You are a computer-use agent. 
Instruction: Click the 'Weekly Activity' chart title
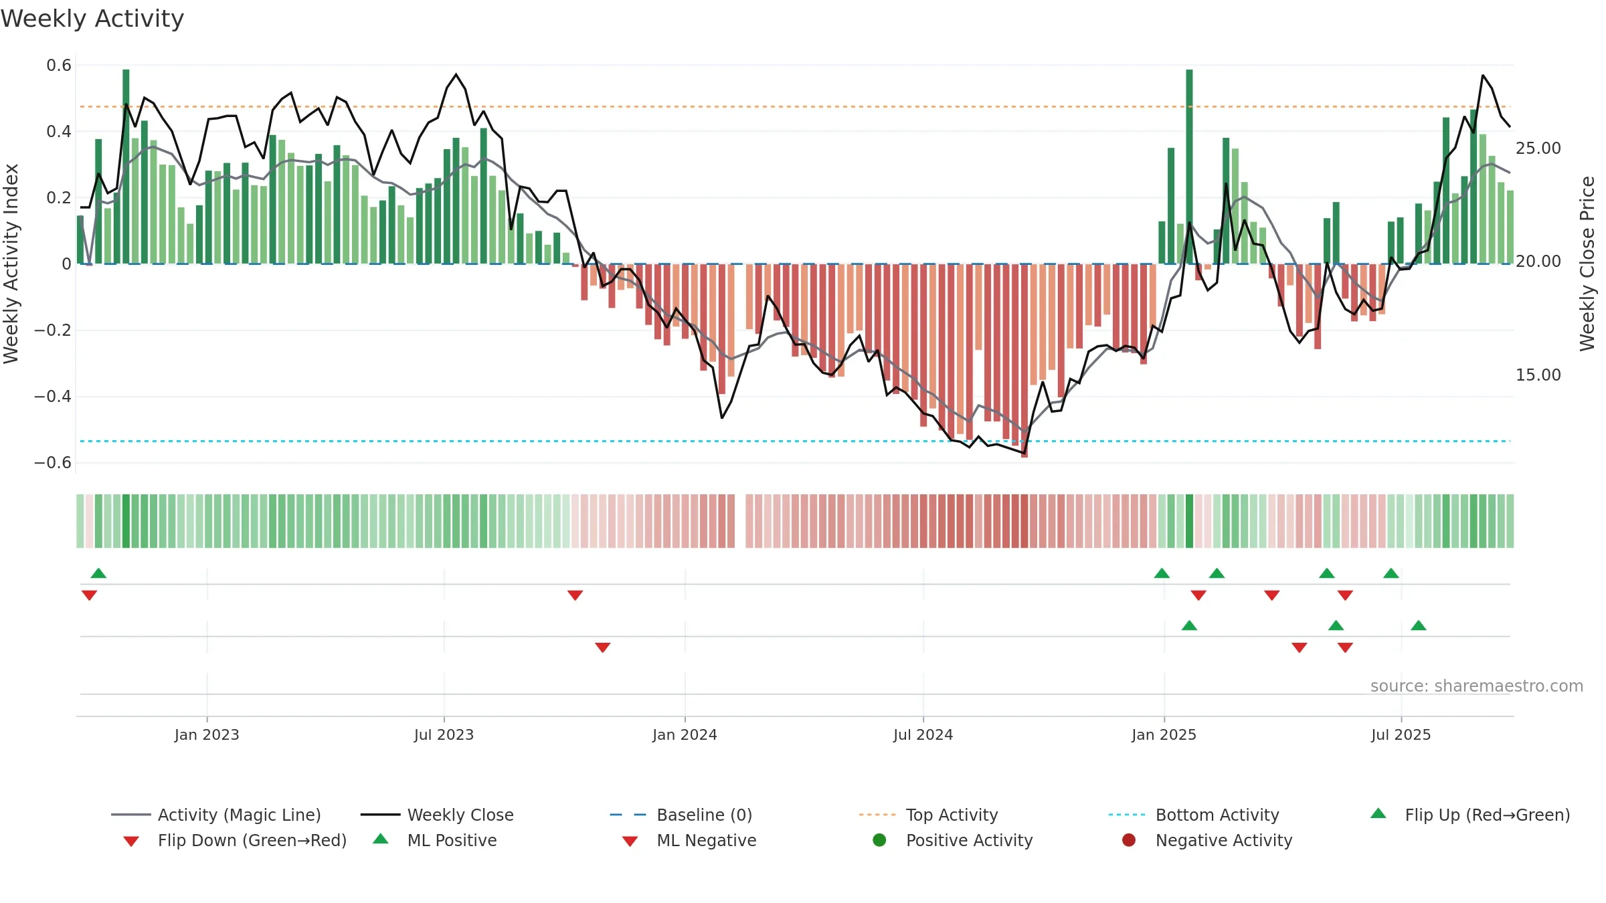(92, 19)
